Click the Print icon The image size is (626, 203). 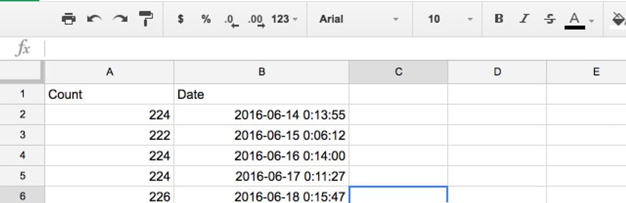pyautogui.click(x=68, y=19)
